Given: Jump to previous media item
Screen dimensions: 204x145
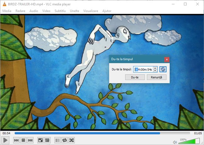Looking at the screenshot, I should click(16, 140).
